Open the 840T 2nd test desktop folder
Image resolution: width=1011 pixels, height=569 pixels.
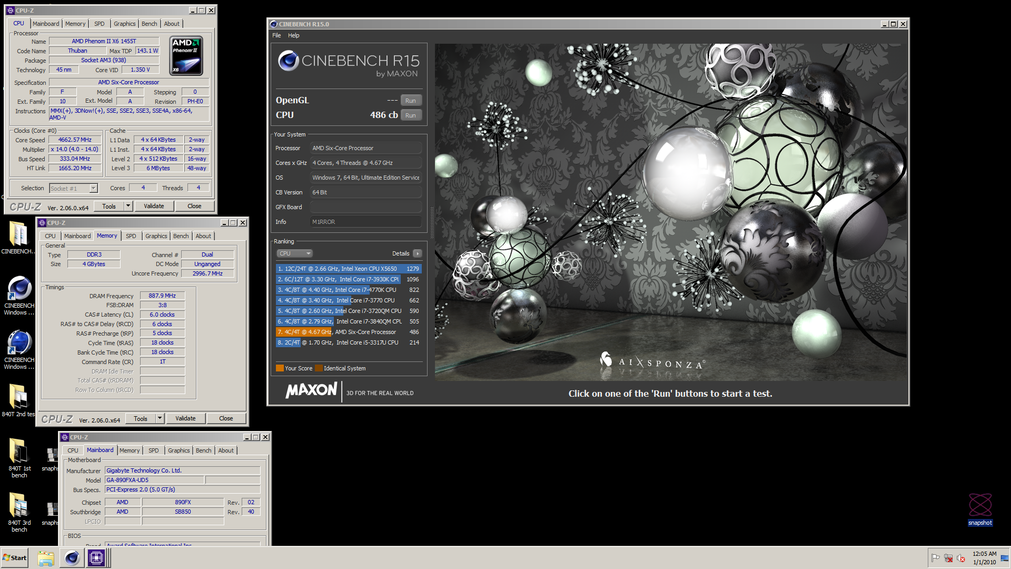[18, 396]
